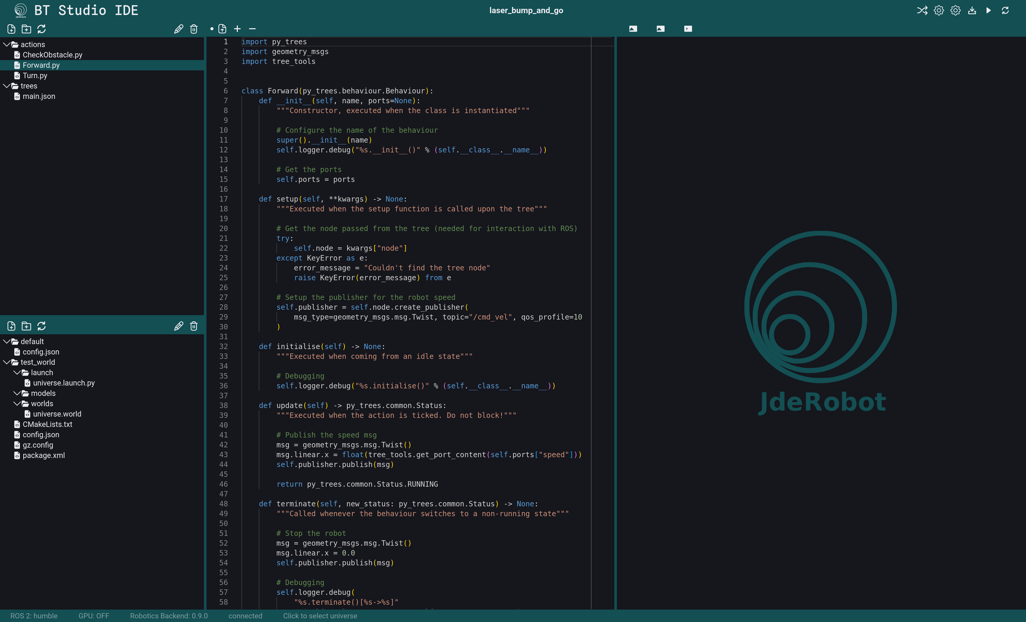Click new folder icon above default folder
The image size is (1026, 622).
click(x=26, y=326)
